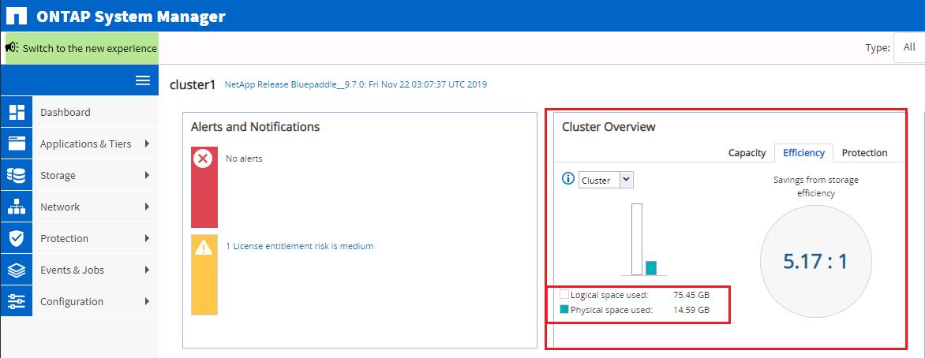Select the Configuration sliders icon
925x358 pixels.
[x=17, y=301]
